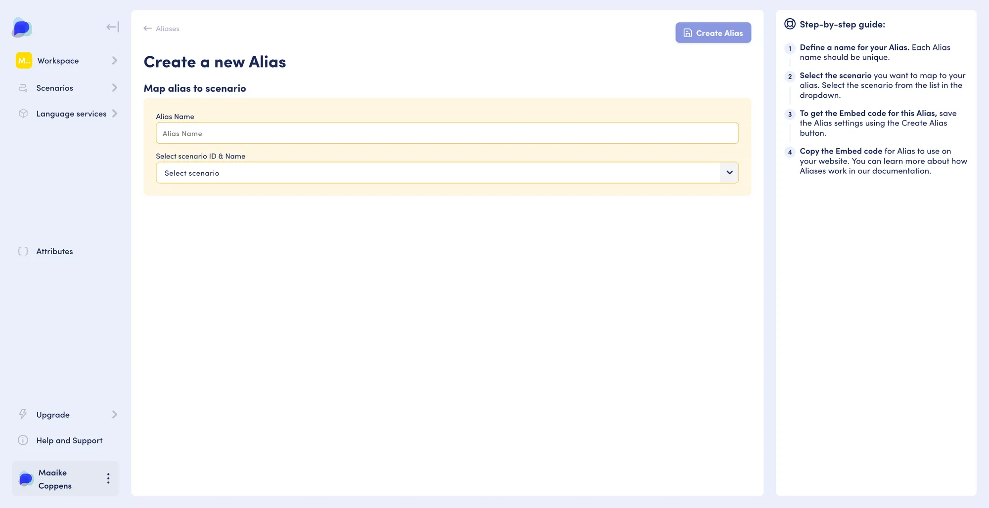This screenshot has width=989, height=508.
Task: Click the step-by-step guide lifebuoy icon
Action: tap(790, 24)
